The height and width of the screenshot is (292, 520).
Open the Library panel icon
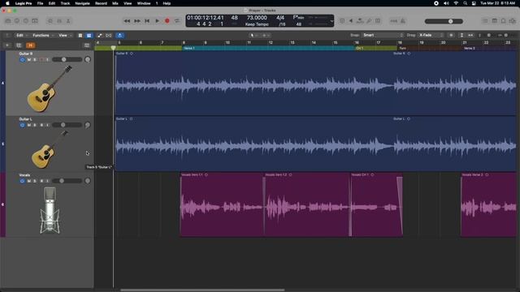[x=8, y=21]
